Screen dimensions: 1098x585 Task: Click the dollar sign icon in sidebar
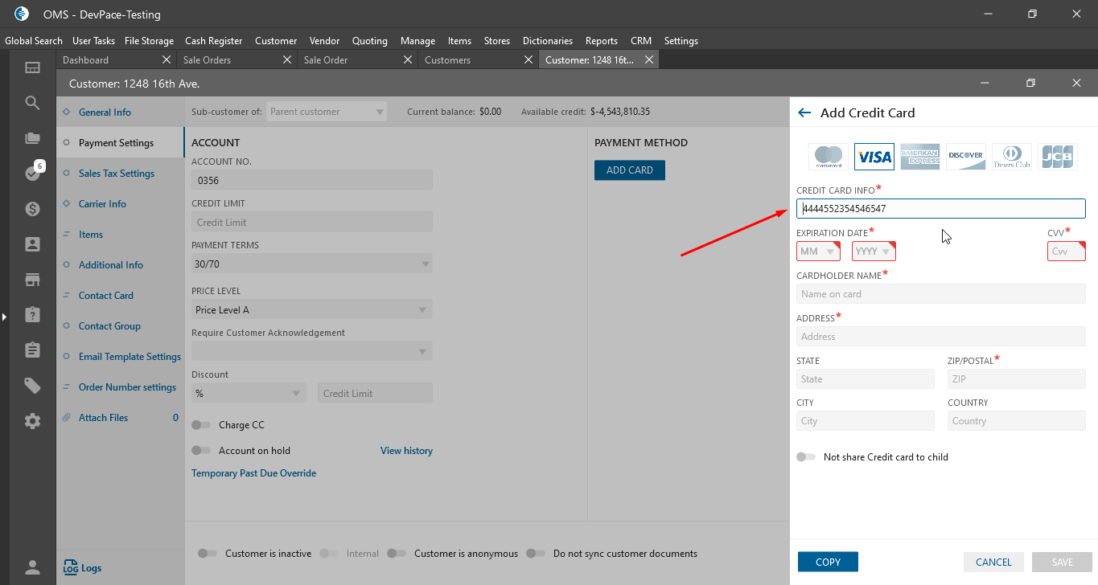pyautogui.click(x=32, y=209)
